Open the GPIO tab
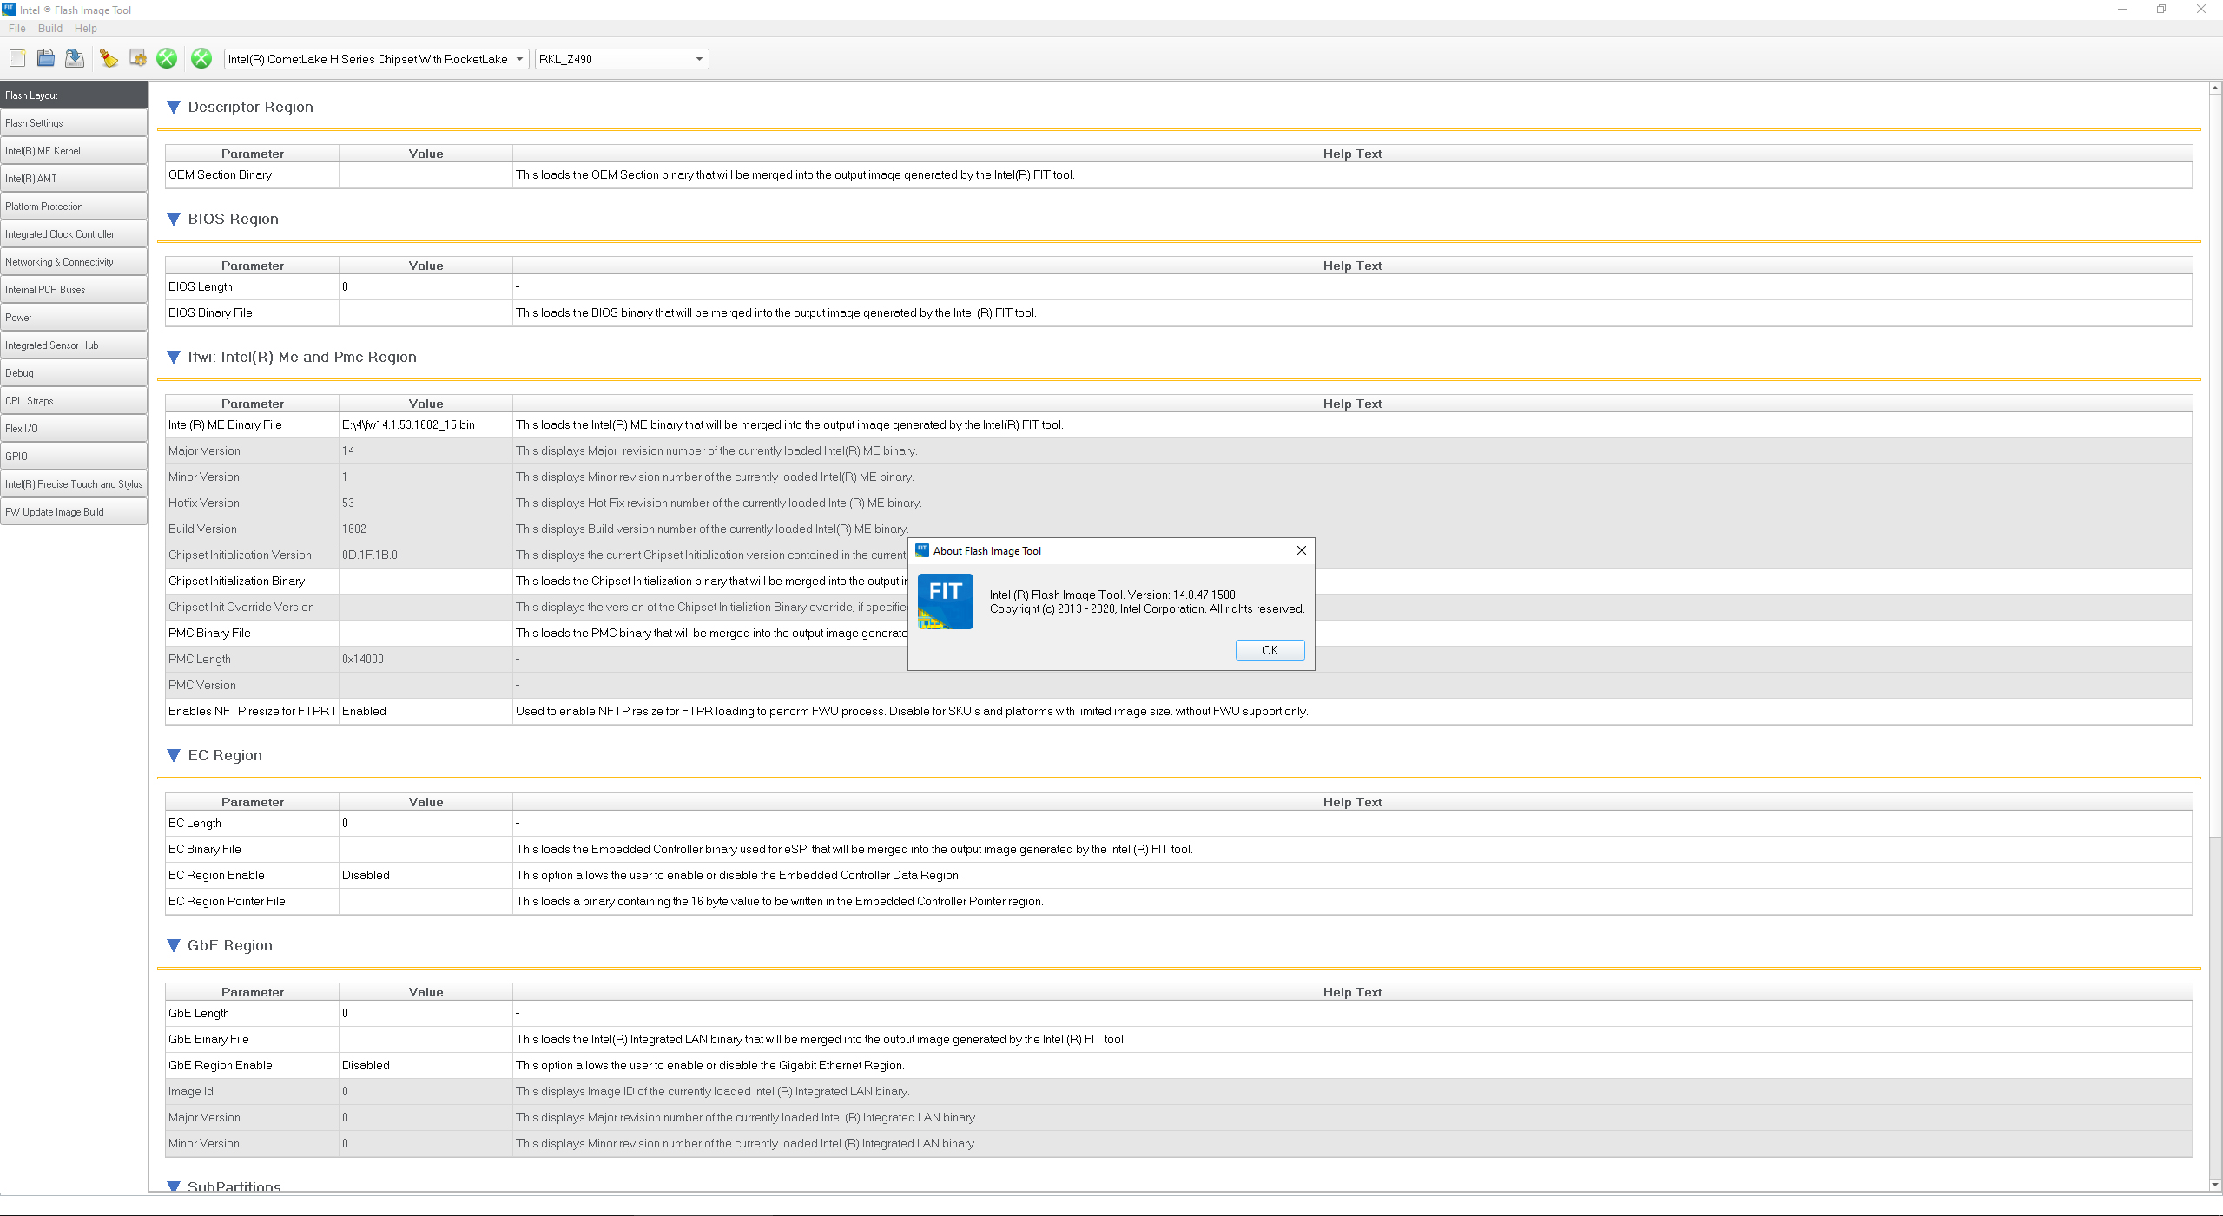The height and width of the screenshot is (1216, 2223). click(74, 457)
